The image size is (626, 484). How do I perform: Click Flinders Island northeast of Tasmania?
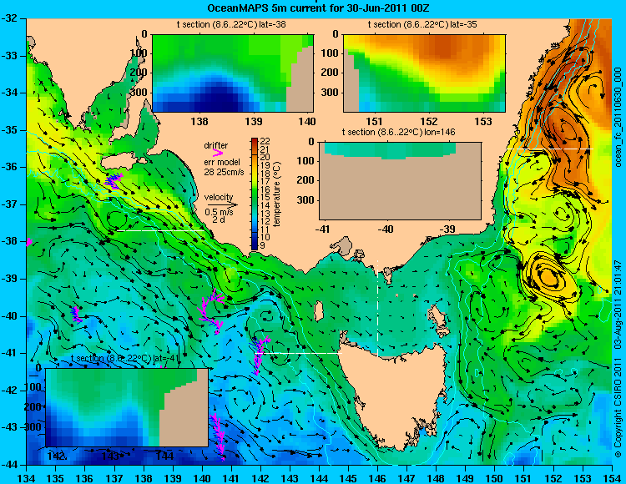coord(437,317)
